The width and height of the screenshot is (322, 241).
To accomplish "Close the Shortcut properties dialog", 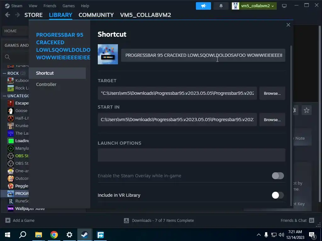I will click(x=288, y=25).
